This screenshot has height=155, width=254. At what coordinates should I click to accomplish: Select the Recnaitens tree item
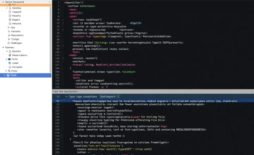pos(17,35)
